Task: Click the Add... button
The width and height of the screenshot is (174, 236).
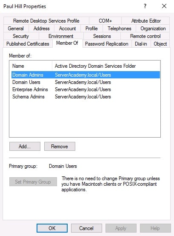Action: [x=25, y=146]
